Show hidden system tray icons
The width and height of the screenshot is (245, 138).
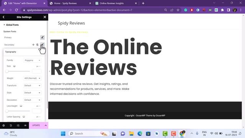pos(192,133)
